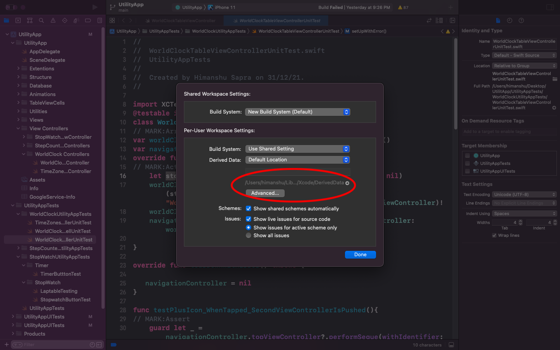Open per-user Build System Use Shared Setting
The image size is (560, 350).
[x=297, y=149]
